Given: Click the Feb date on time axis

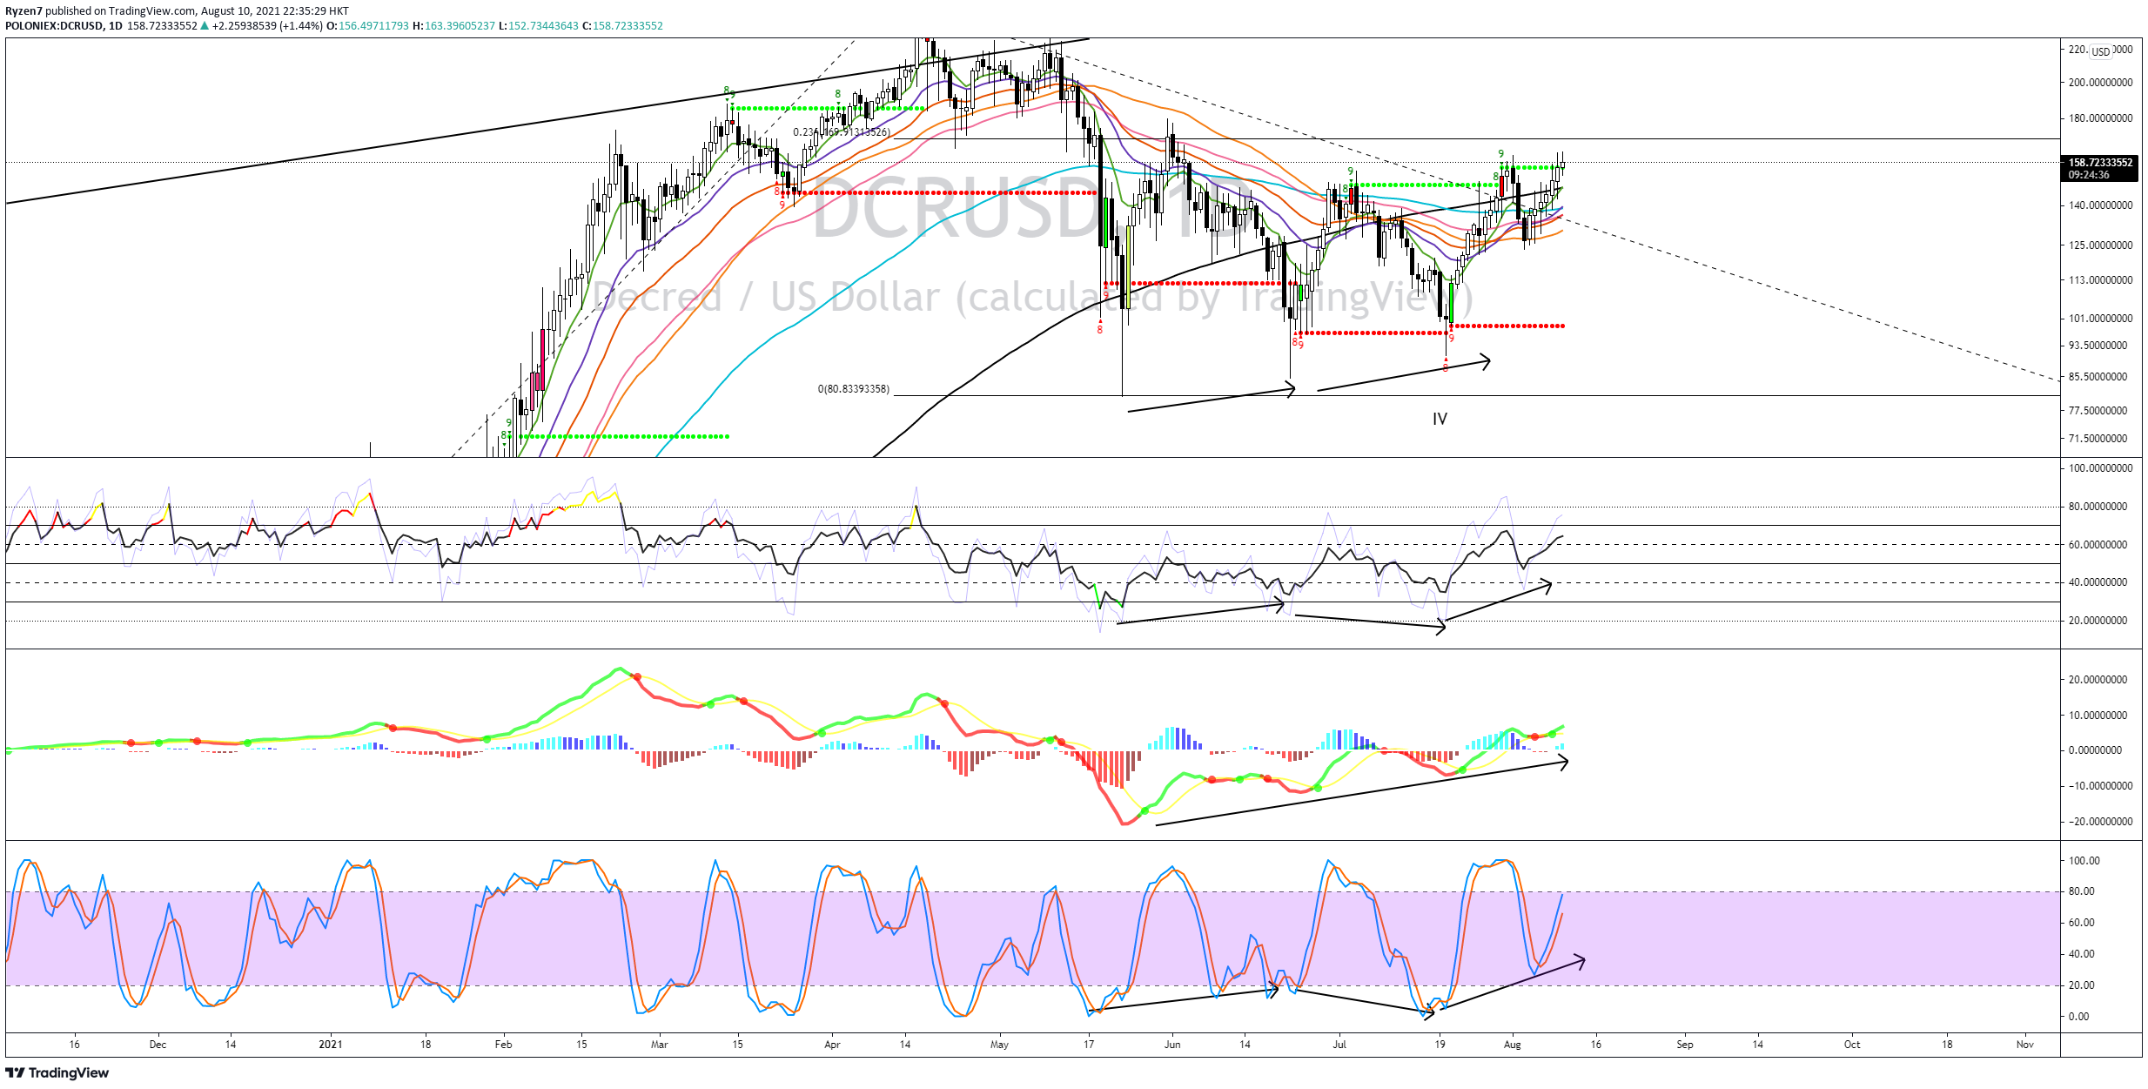Looking at the screenshot, I should pyautogui.click(x=503, y=1045).
